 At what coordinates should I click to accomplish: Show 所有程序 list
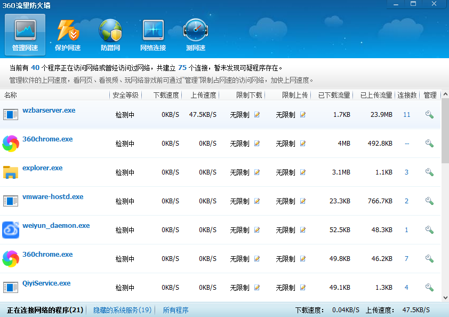[x=175, y=310]
